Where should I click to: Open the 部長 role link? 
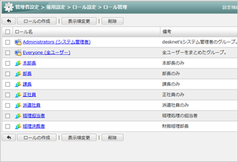[27, 74]
